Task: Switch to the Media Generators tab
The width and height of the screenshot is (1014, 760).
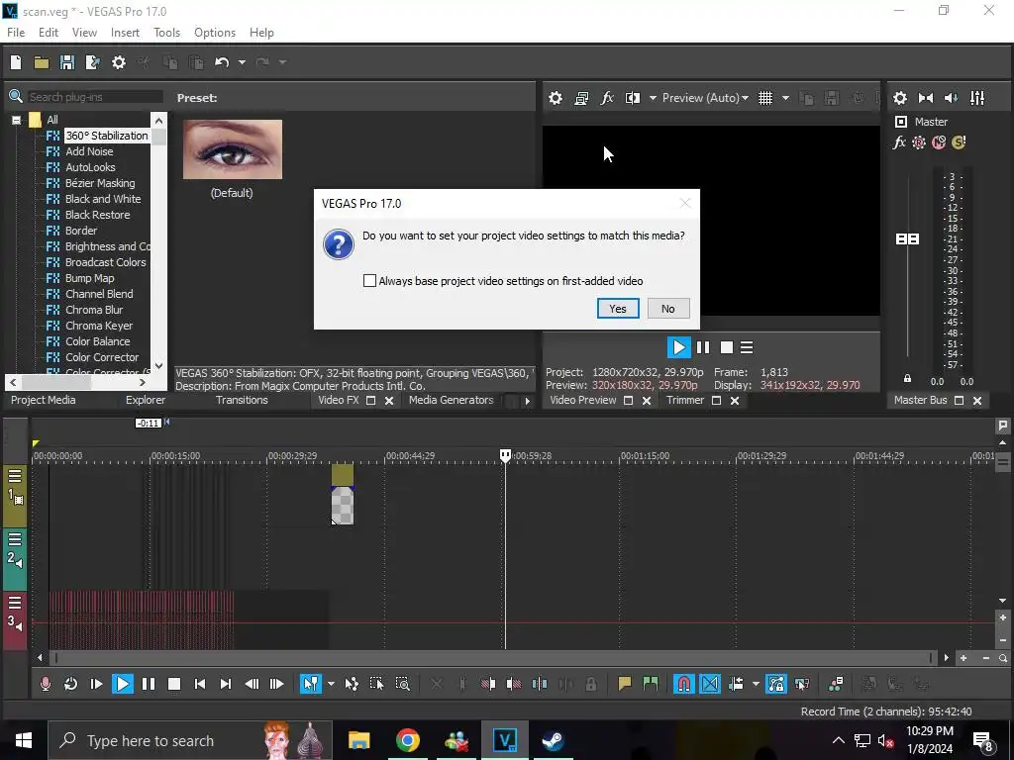Action: (x=452, y=400)
